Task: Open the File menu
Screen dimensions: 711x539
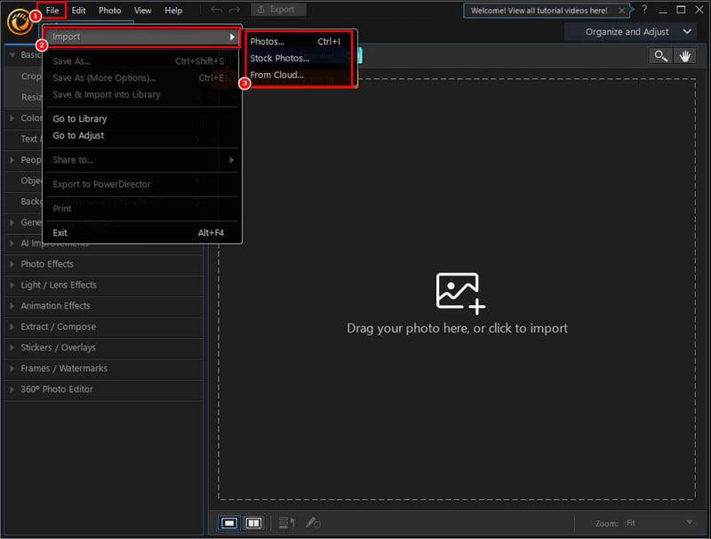Action: tap(52, 10)
